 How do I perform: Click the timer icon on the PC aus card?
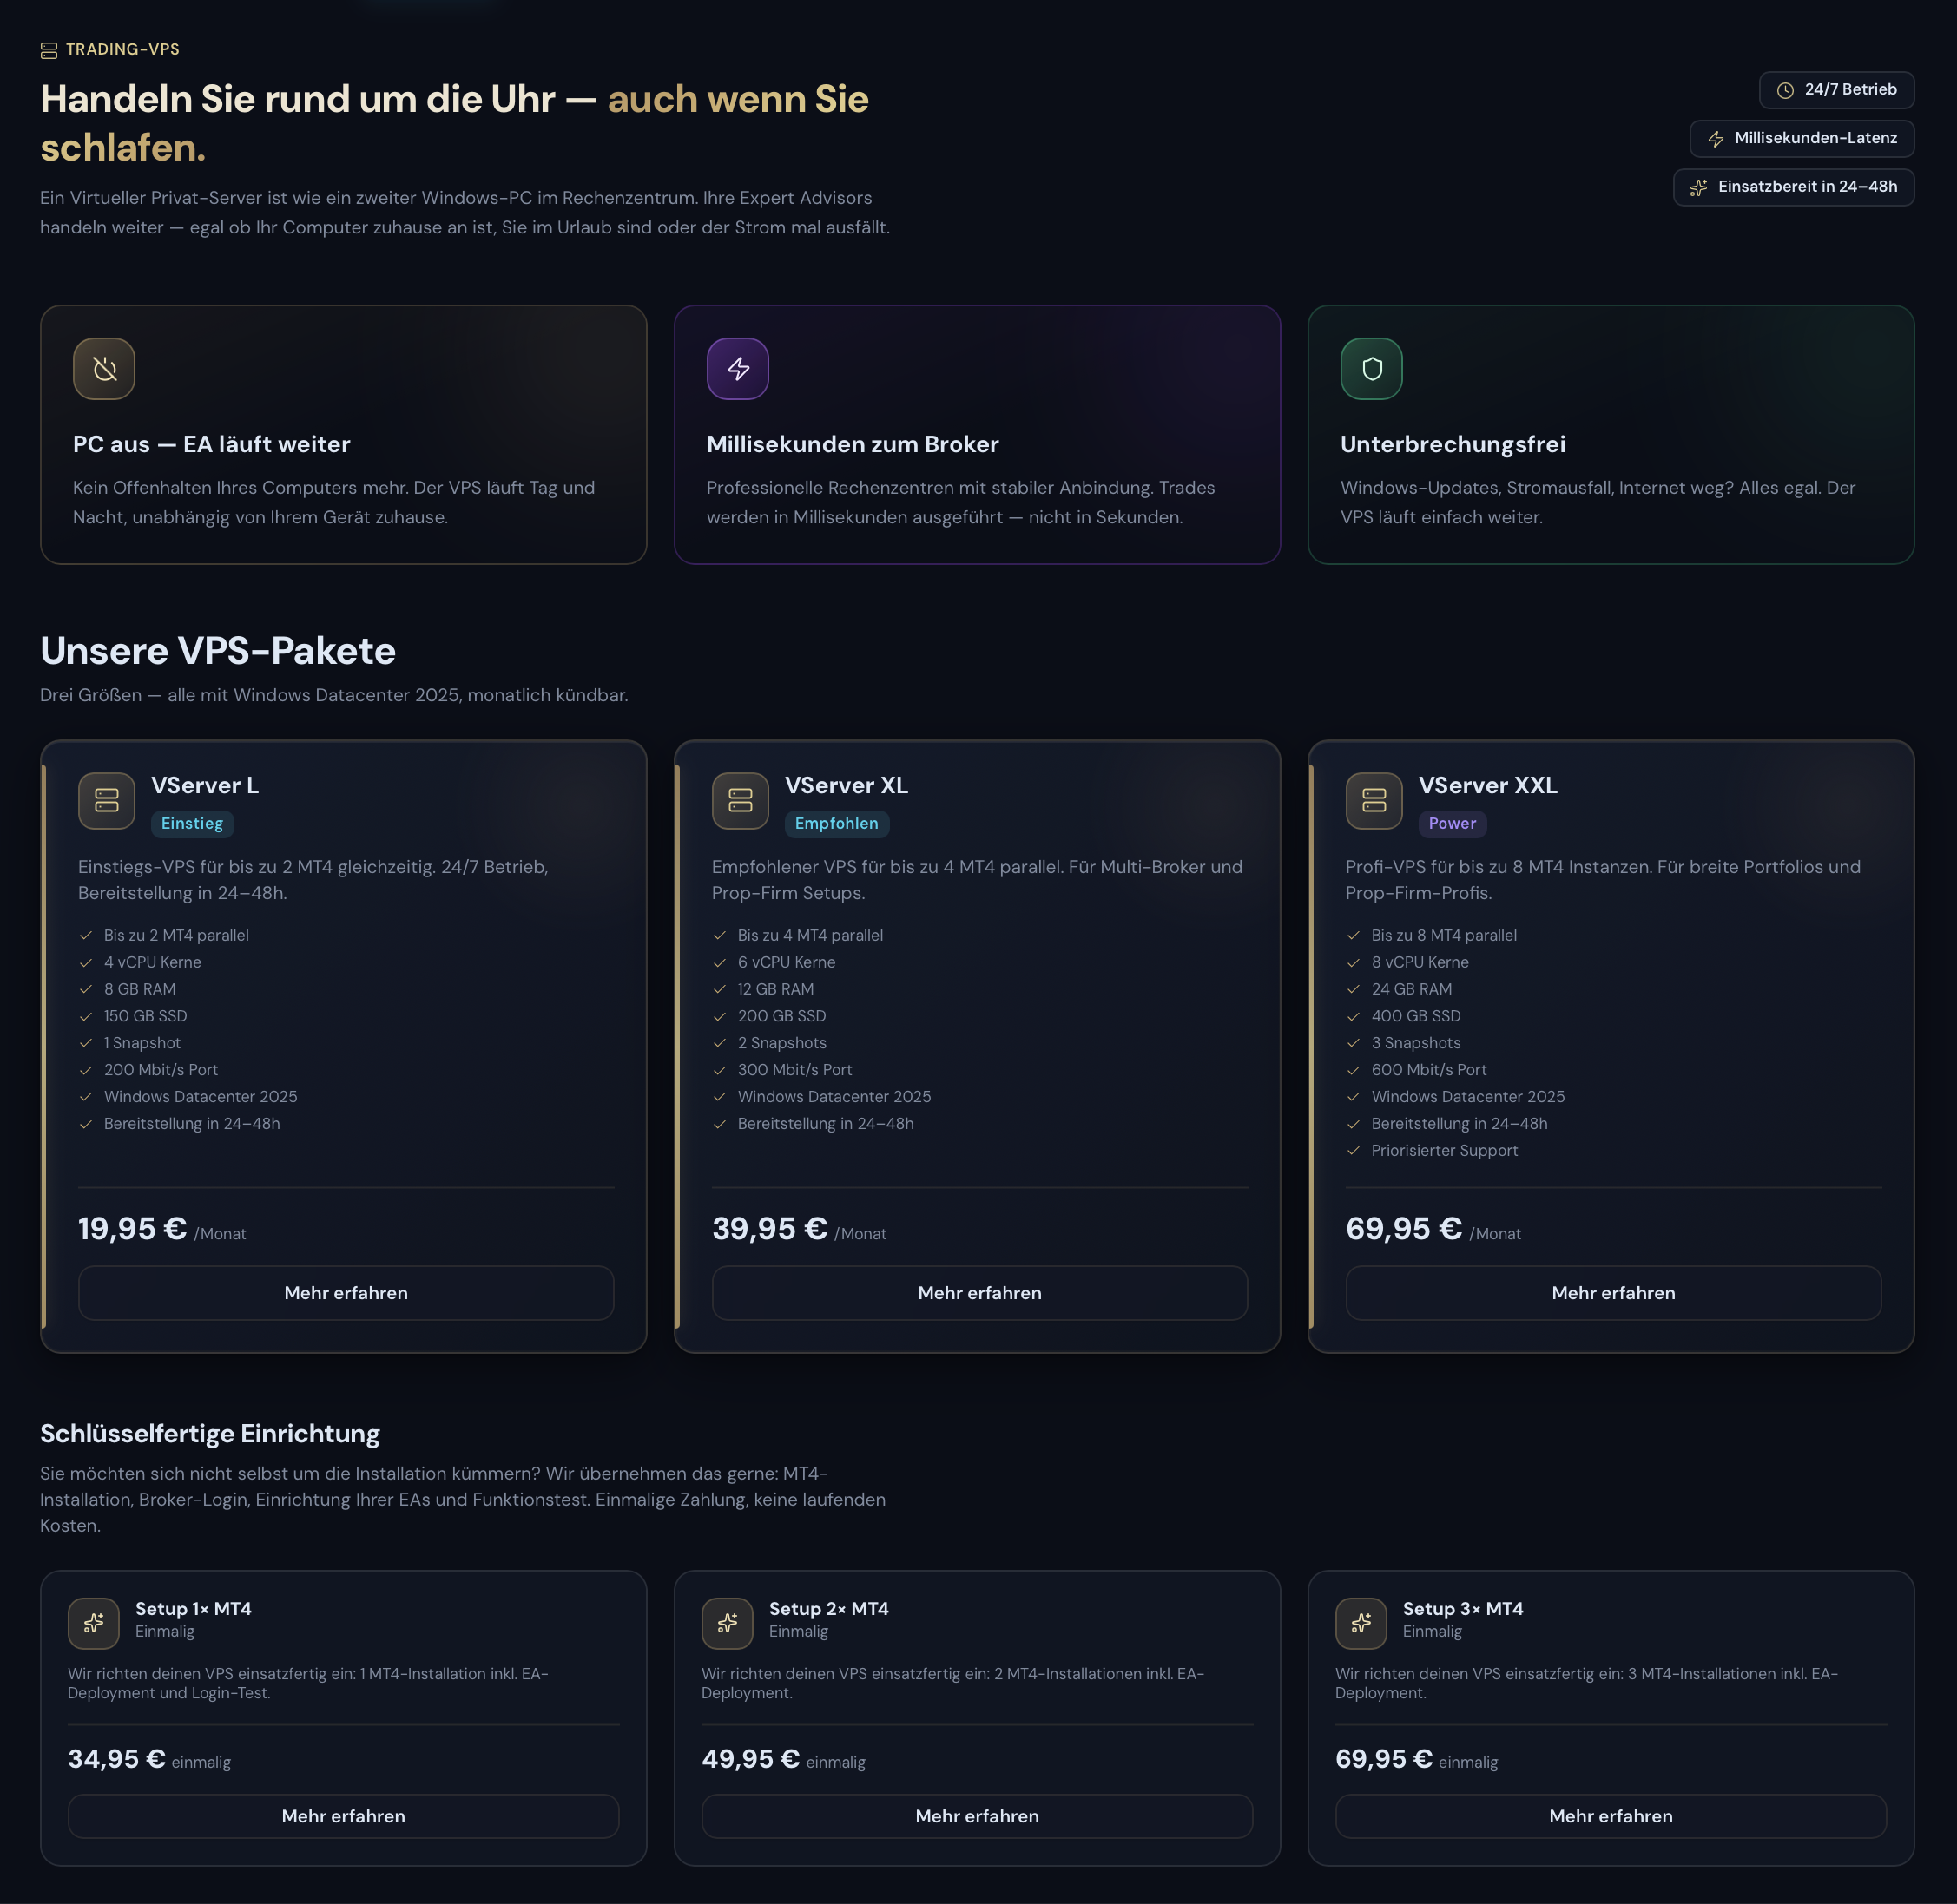click(104, 368)
